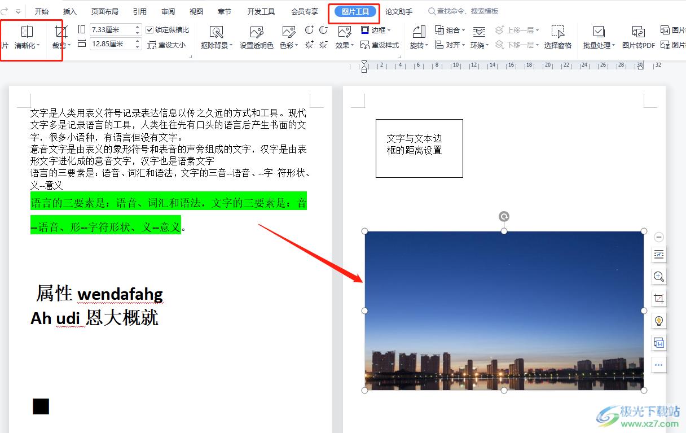Screen dimensions: 686x433
Task: Click the Wrap text (环绕) icon
Action: coord(479,32)
